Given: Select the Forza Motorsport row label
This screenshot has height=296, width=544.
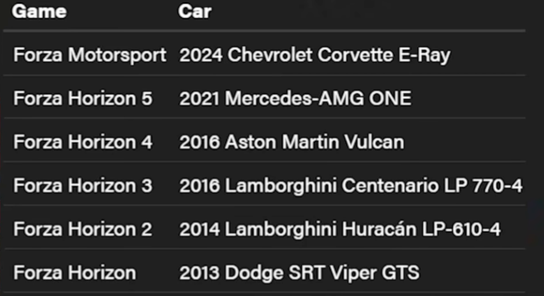Looking at the screenshot, I should click(90, 55).
